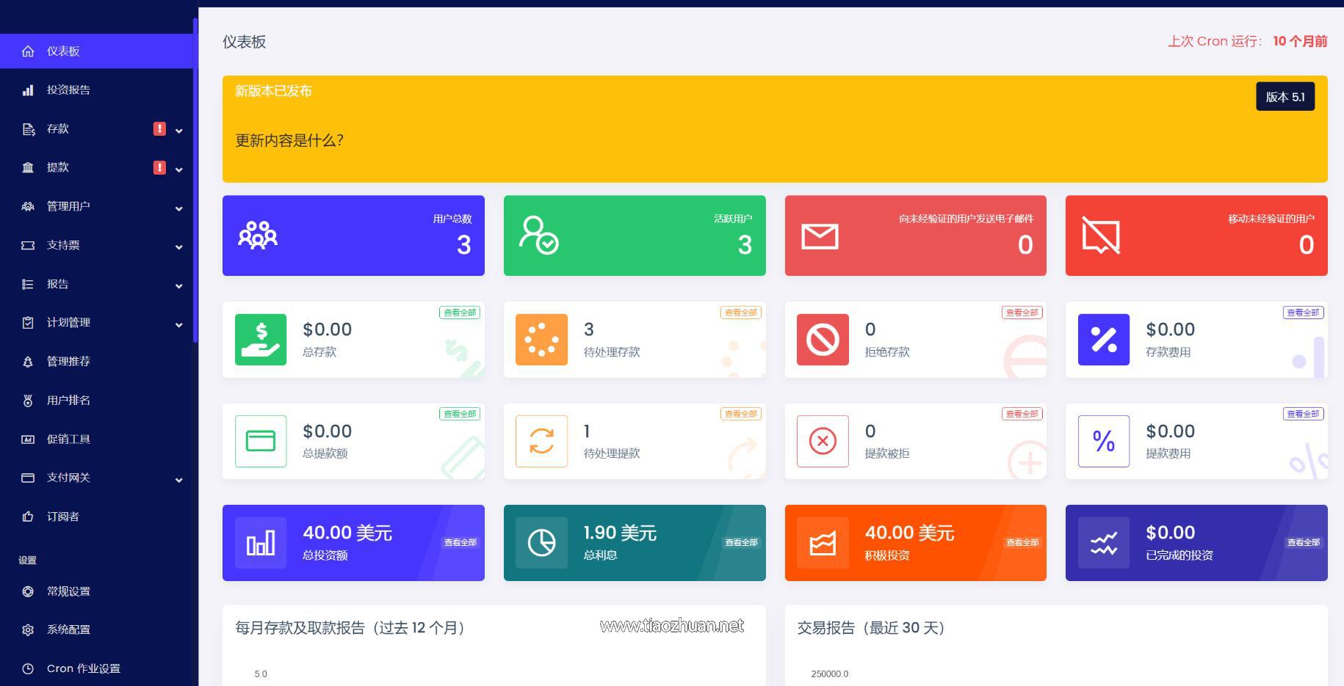This screenshot has height=686, width=1344.
Task: Click the envelope icon on unverified email card
Action: 820,236
